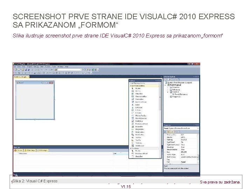Screen dimensions: 252x189
Task: Collapse the Form1.cs node in Solution Explorer
Action: (x=168, y=92)
